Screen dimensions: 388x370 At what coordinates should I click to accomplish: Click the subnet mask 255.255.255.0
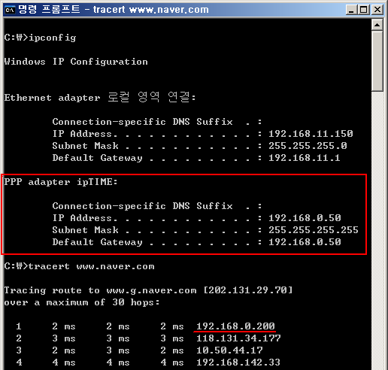[x=308, y=146]
